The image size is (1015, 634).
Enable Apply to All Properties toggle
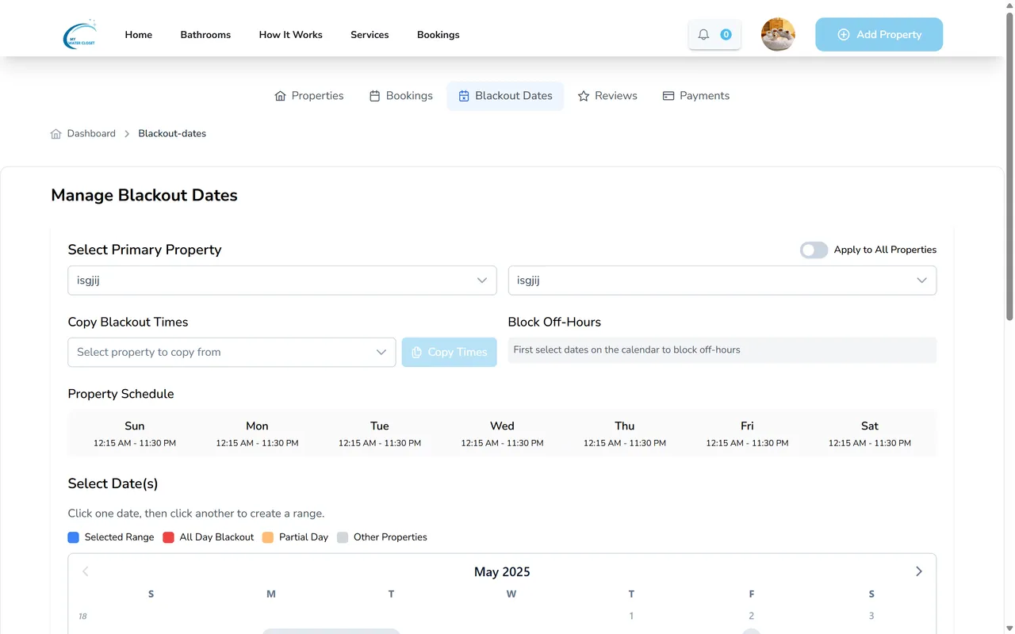point(814,250)
